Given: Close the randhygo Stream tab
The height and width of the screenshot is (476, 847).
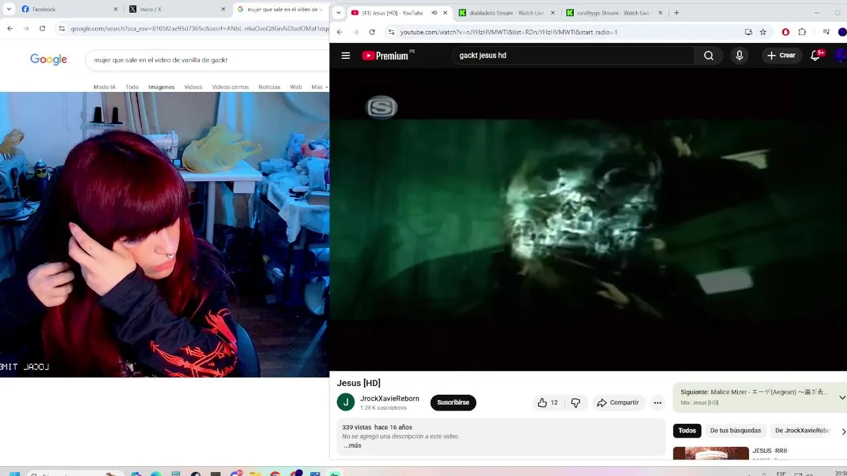Looking at the screenshot, I should (x=660, y=13).
